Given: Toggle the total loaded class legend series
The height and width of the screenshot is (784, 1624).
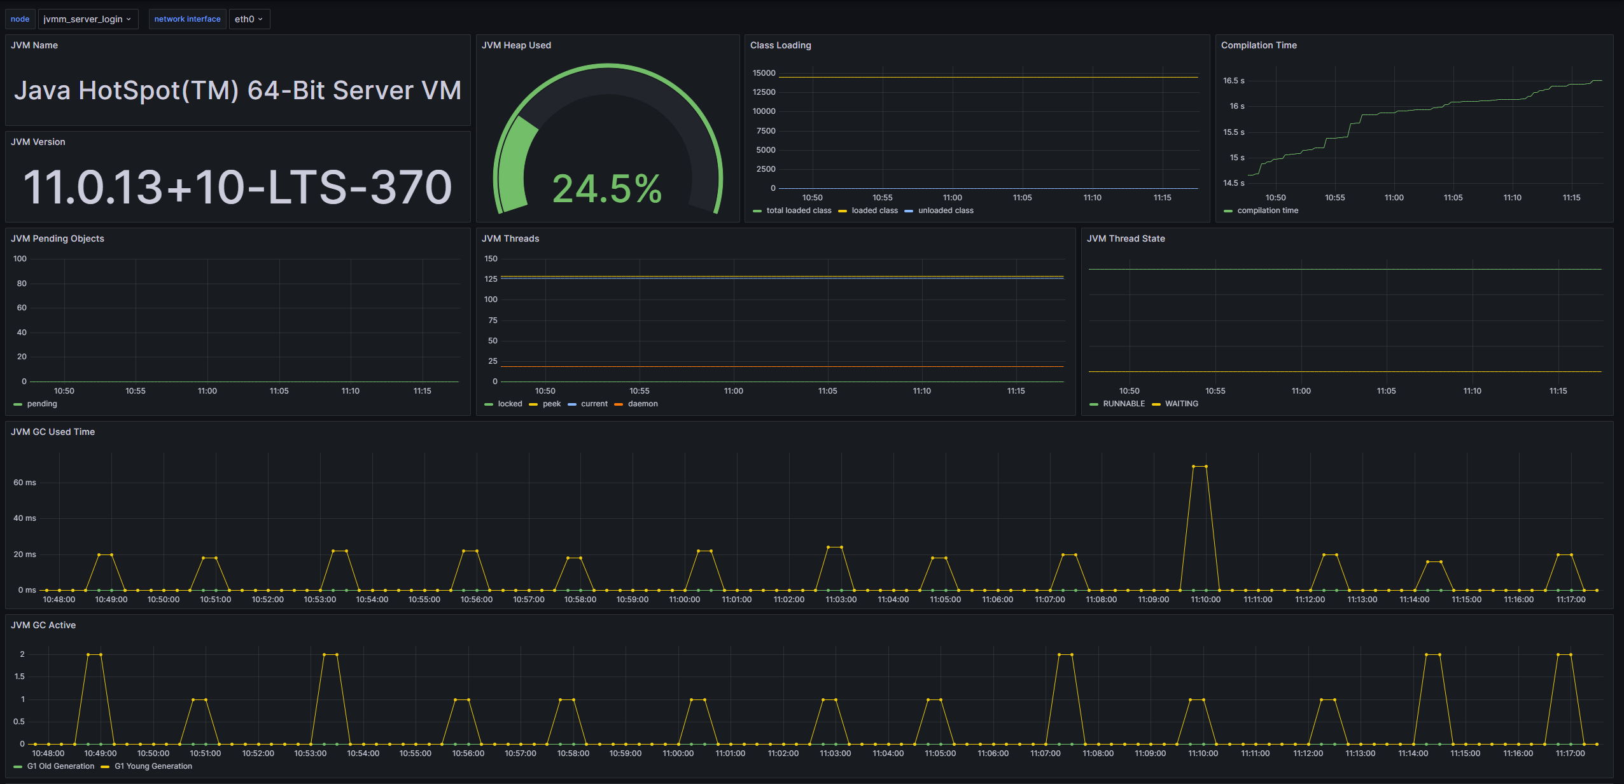Looking at the screenshot, I should coord(799,210).
